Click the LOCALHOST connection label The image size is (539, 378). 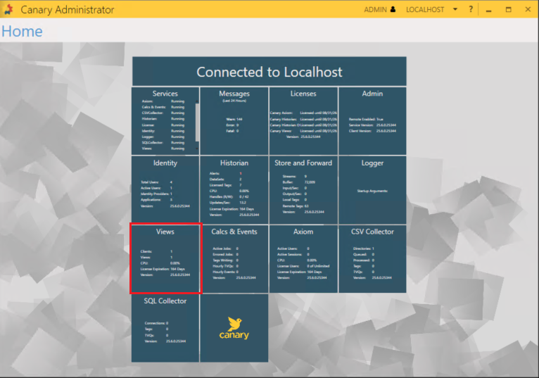pyautogui.click(x=425, y=10)
